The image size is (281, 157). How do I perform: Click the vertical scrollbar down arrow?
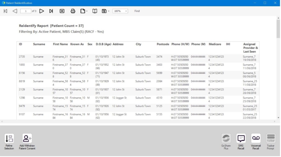tap(279, 118)
